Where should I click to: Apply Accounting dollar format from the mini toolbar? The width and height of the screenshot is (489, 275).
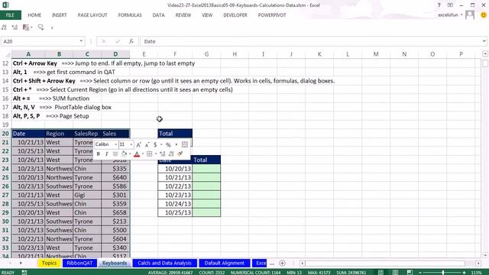click(x=155, y=144)
